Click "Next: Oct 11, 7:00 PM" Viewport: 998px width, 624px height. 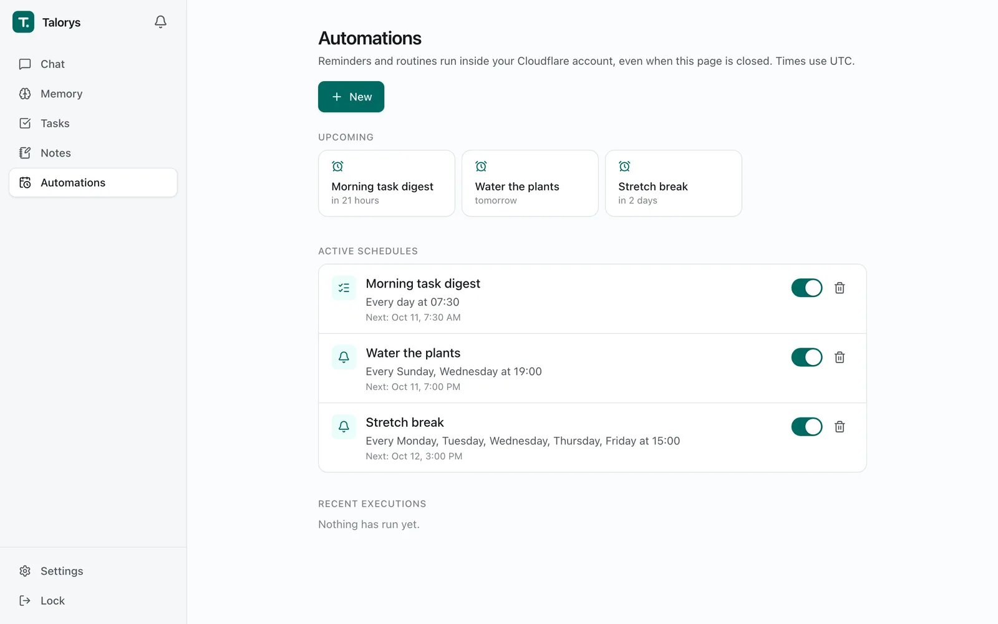[413, 387]
